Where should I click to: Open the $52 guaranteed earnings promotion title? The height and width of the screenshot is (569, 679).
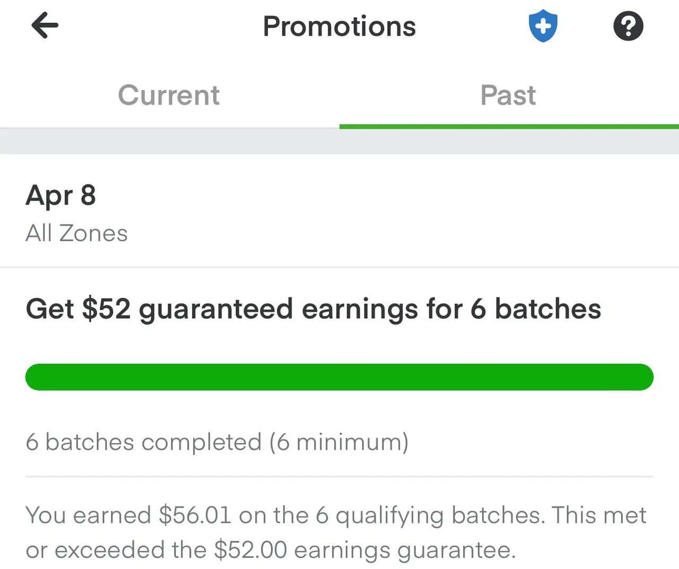314,309
